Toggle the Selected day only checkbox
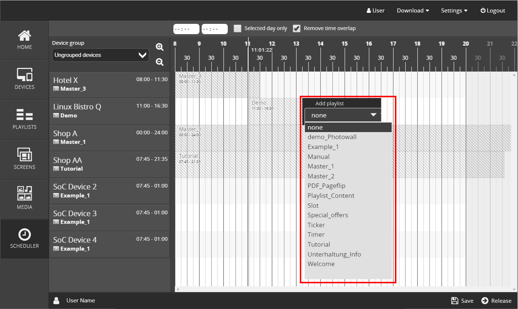The width and height of the screenshot is (518, 309). (x=238, y=28)
